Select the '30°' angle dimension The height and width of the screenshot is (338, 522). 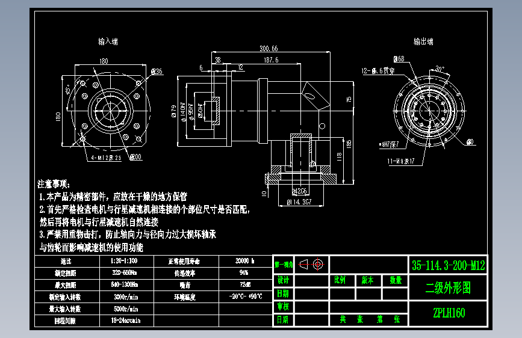pos(440,69)
